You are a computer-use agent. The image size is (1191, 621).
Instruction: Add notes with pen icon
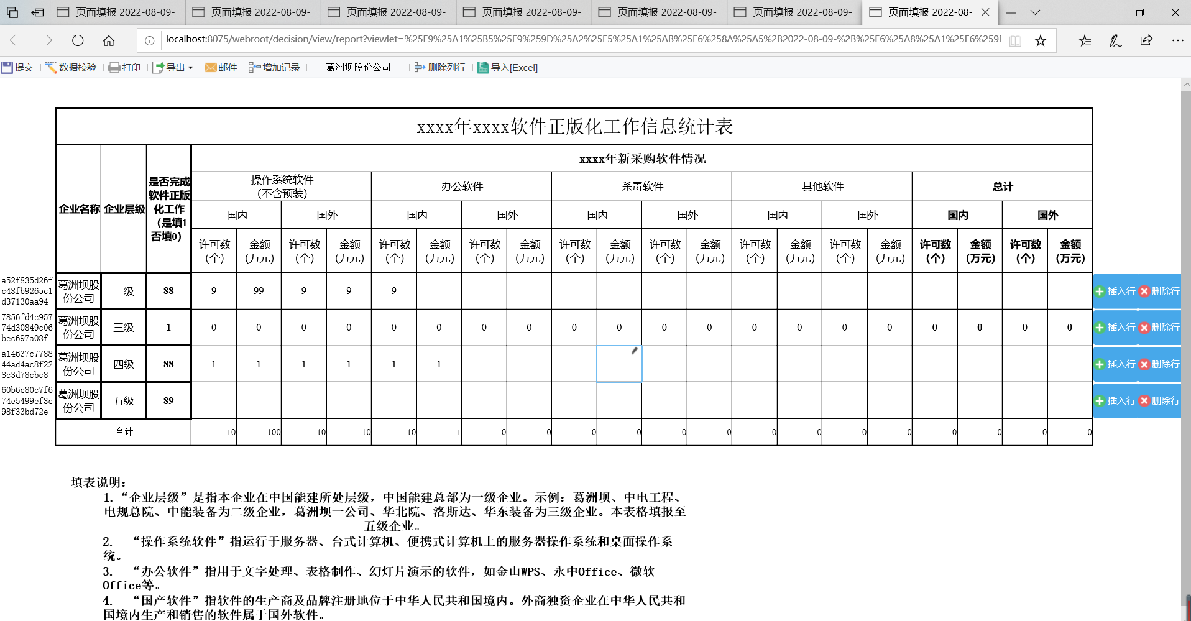click(x=1115, y=40)
